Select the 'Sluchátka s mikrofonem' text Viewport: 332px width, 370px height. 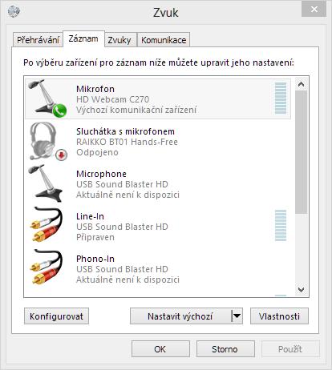coord(125,131)
